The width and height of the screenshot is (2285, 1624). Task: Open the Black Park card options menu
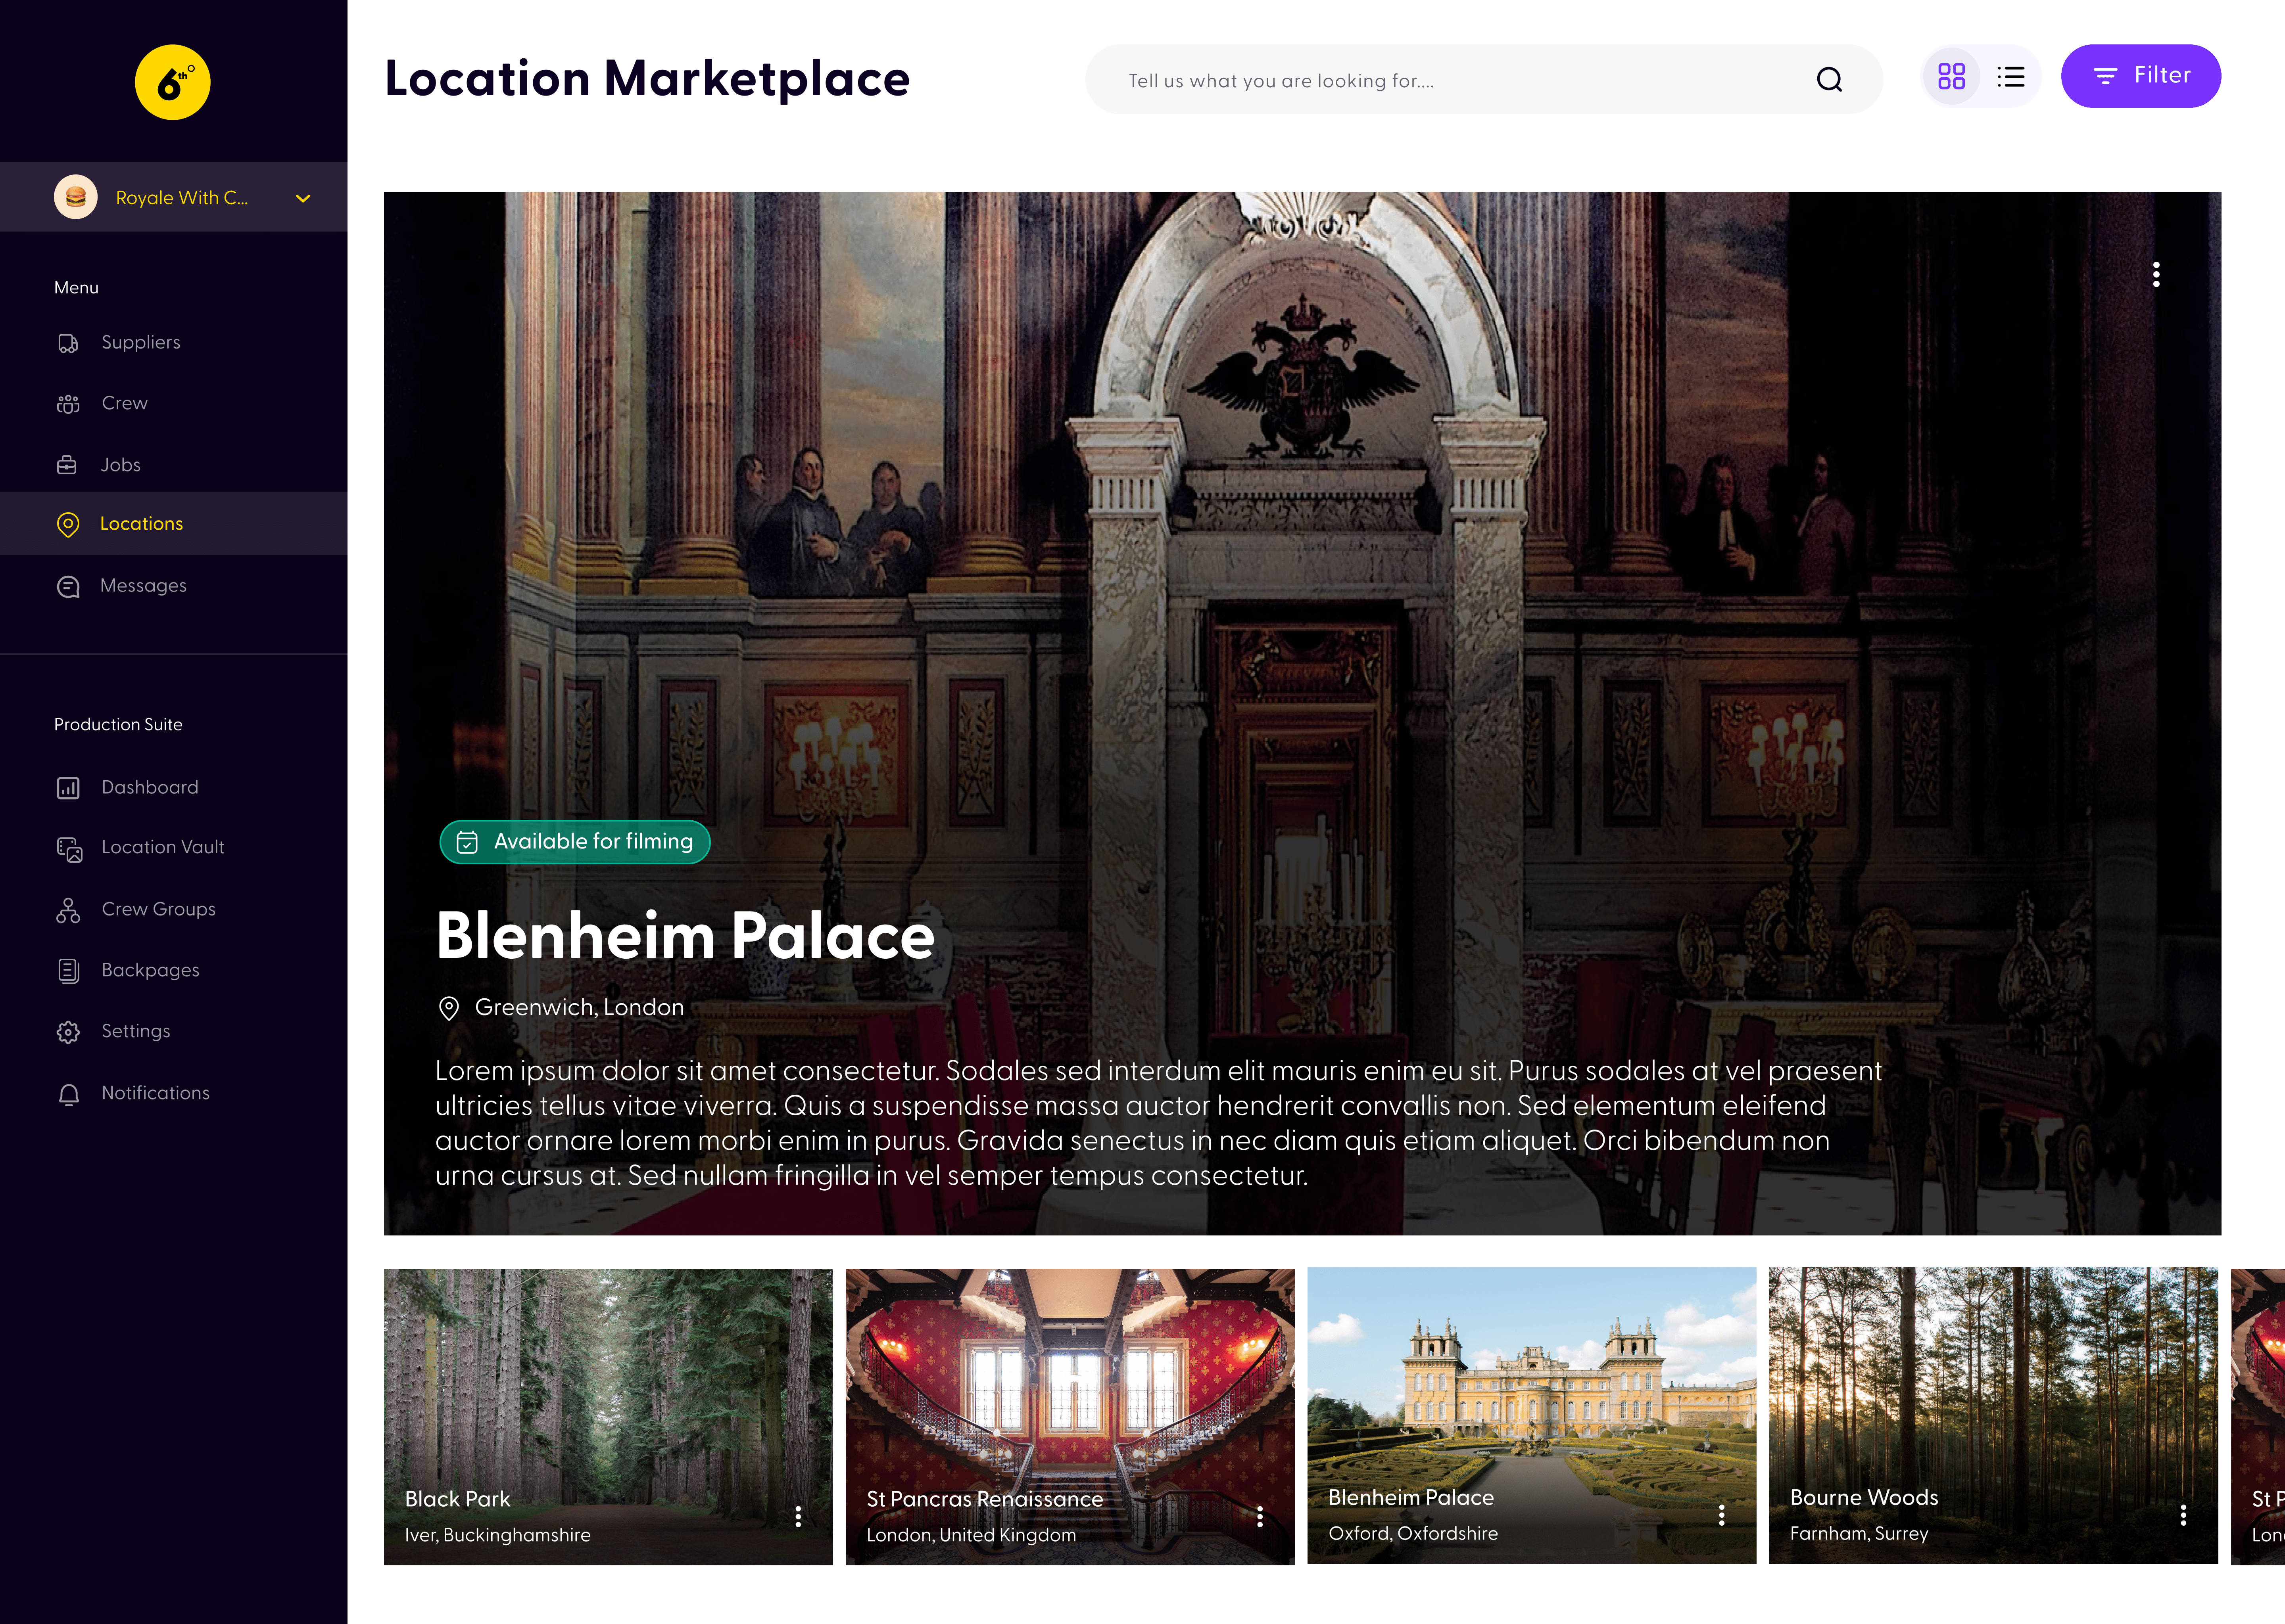coord(797,1516)
